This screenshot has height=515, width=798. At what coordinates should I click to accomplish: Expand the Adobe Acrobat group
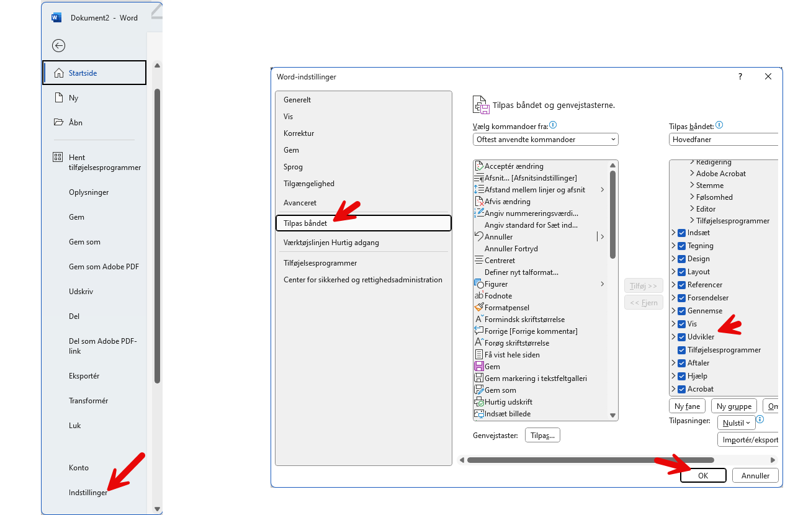tap(692, 174)
